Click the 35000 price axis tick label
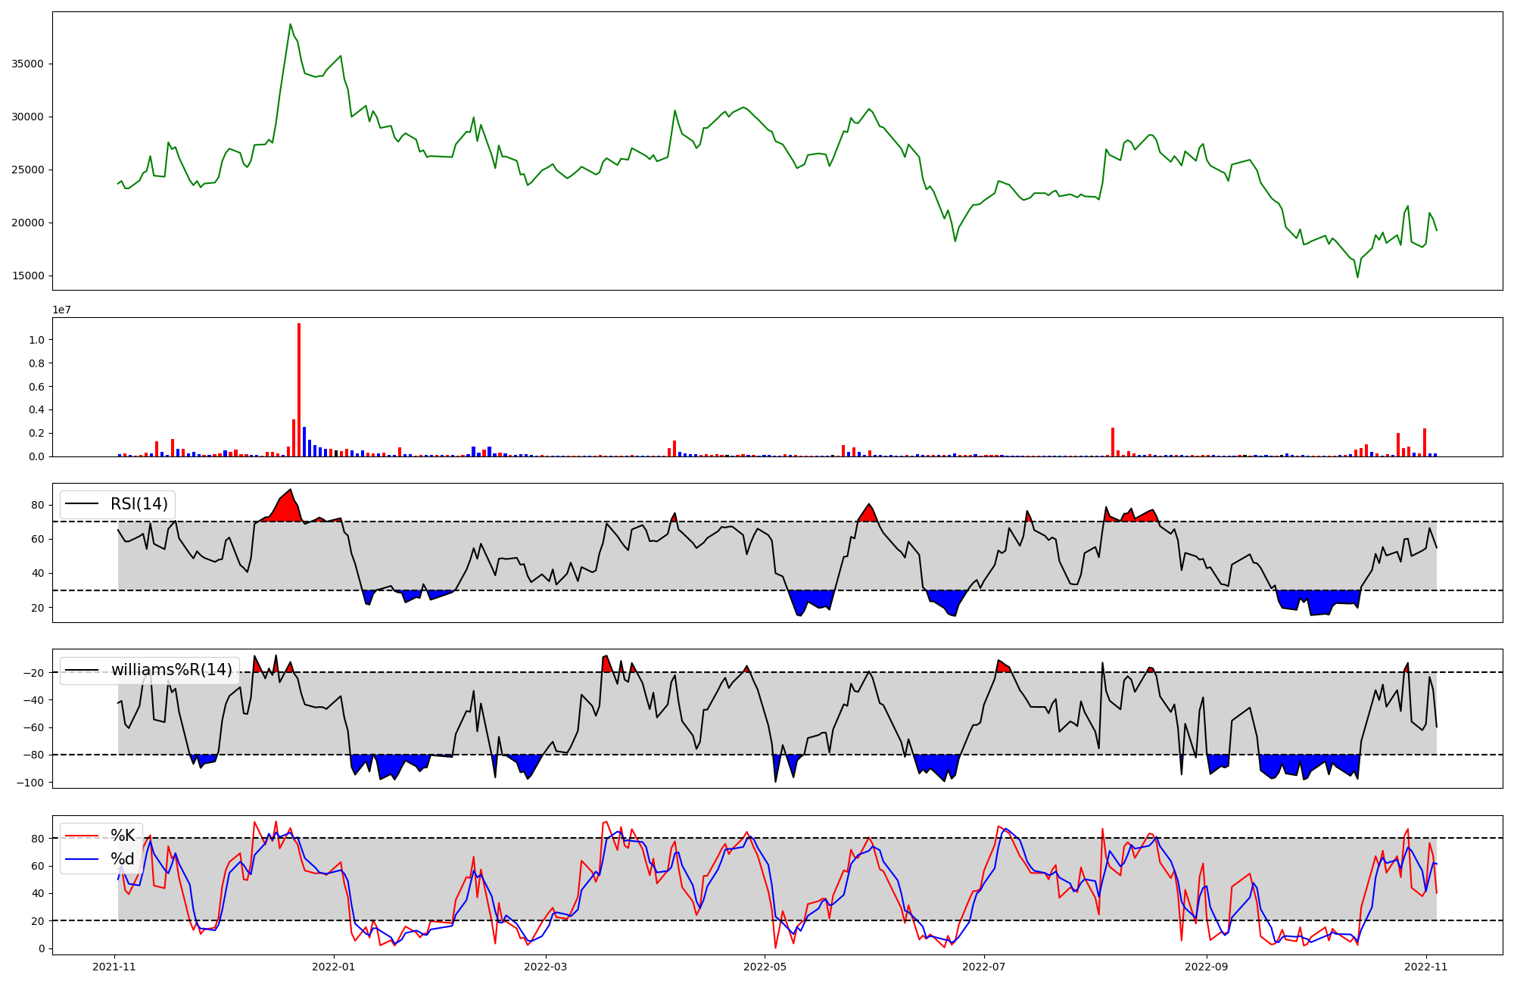The height and width of the screenshot is (984, 1514). pos(28,64)
